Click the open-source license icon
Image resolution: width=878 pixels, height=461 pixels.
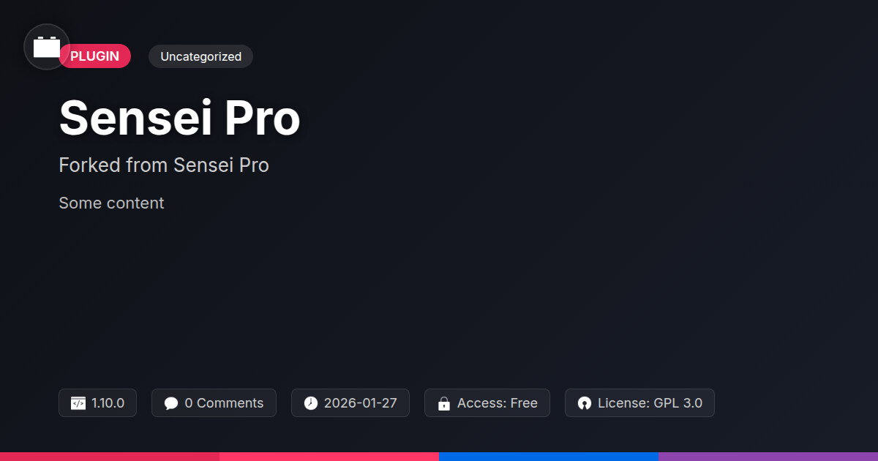[584, 403]
